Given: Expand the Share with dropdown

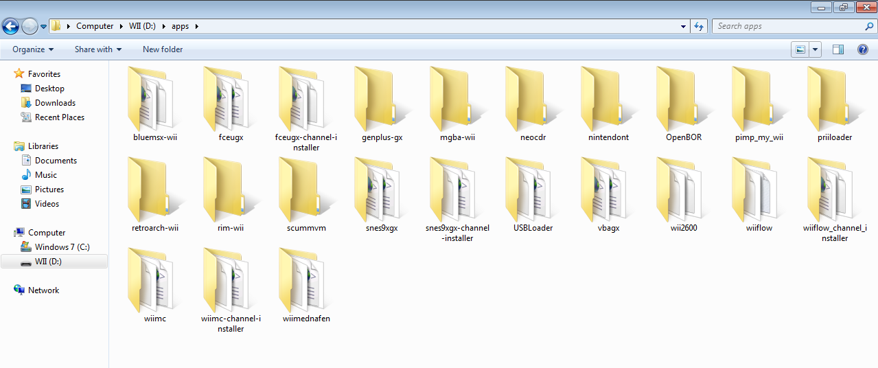Looking at the screenshot, I should pyautogui.click(x=97, y=49).
